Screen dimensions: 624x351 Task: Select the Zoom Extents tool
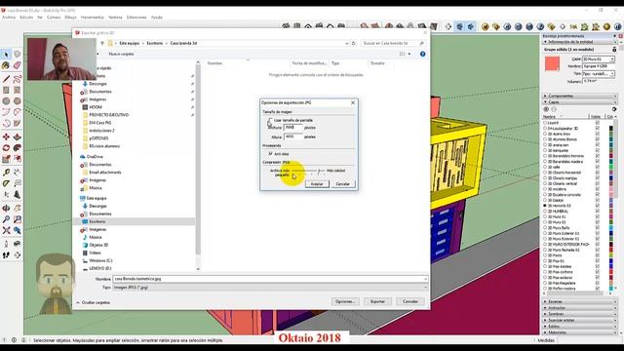[x=6, y=230]
